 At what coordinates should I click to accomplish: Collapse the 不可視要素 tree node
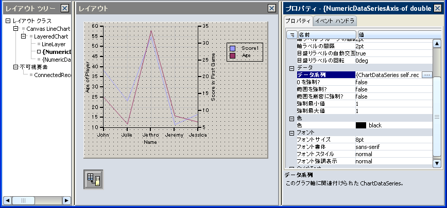pos(15,67)
